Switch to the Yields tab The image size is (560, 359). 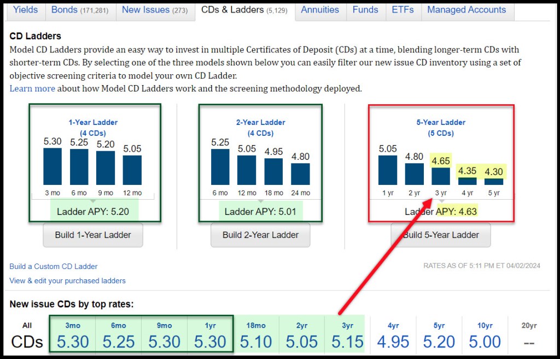[x=25, y=10]
